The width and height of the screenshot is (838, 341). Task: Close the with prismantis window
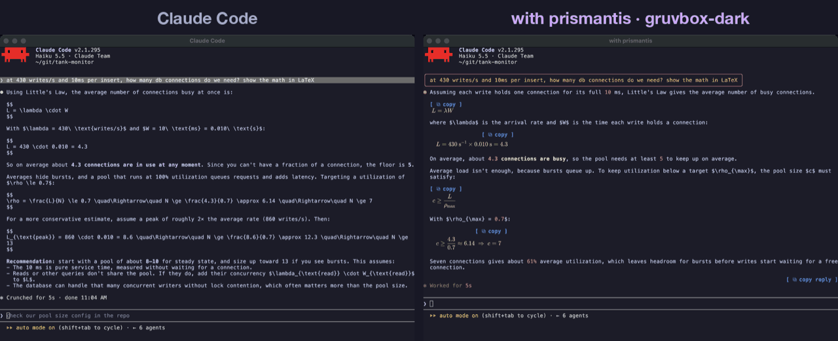[x=429, y=41]
